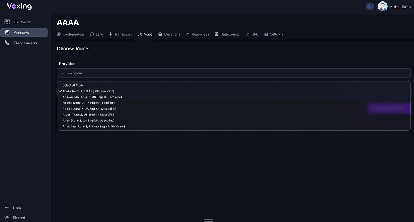Screen dimensions: 414x222
Task: Click the Dashboard grid icon
Action: [x=7, y=22]
